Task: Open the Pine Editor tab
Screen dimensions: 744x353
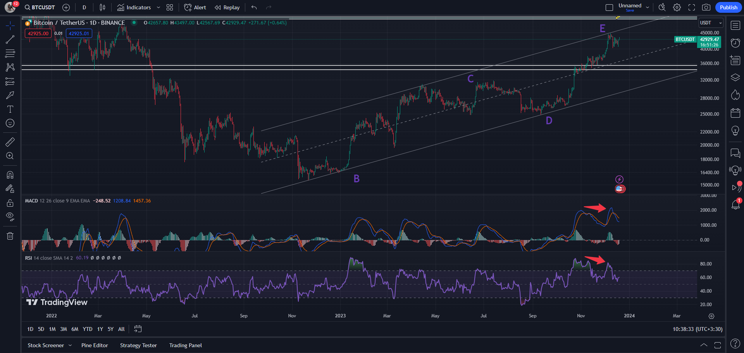Action: pos(95,345)
